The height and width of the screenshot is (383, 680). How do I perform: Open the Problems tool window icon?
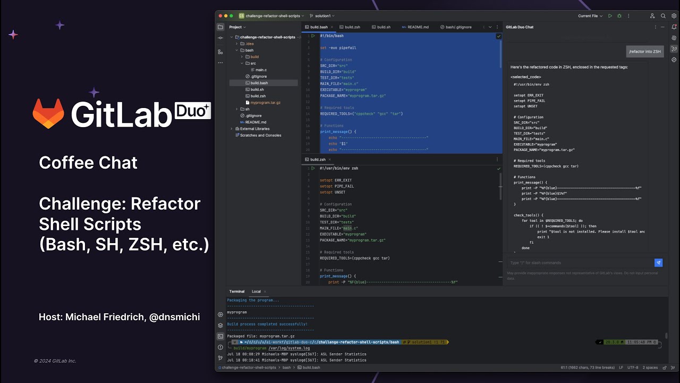[220, 347]
